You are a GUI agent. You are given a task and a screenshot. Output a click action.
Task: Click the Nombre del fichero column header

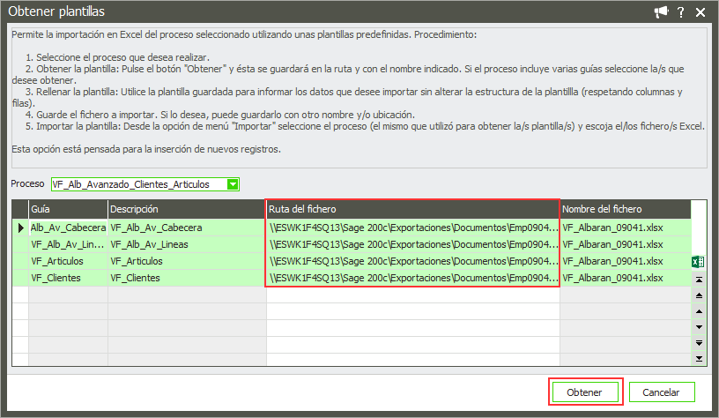[x=624, y=209]
